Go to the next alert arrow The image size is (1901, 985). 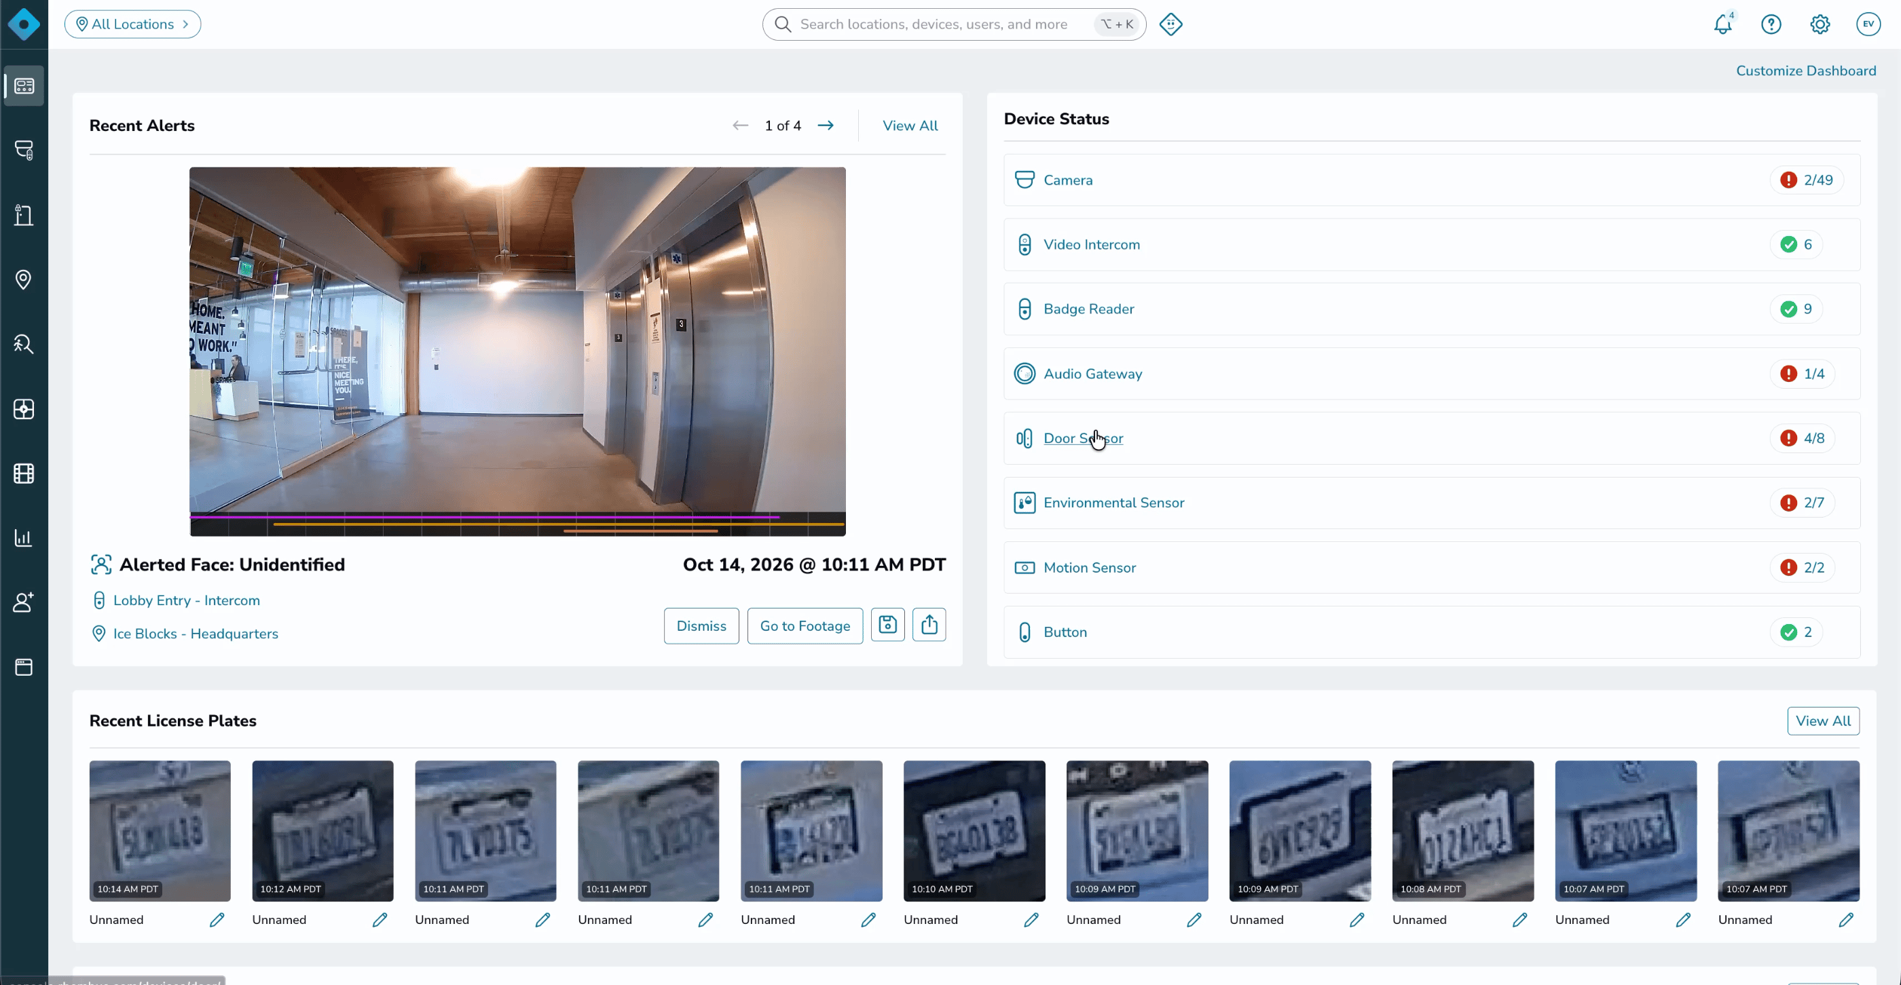(x=826, y=125)
